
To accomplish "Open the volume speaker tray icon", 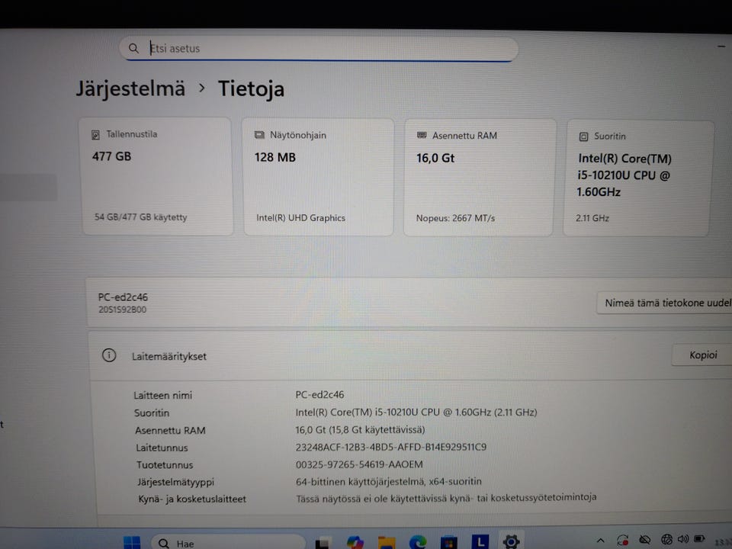I will click(683, 539).
